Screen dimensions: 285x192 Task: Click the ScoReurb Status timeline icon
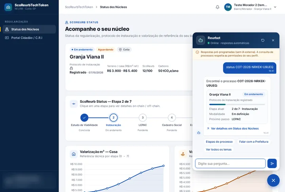coord(74,104)
